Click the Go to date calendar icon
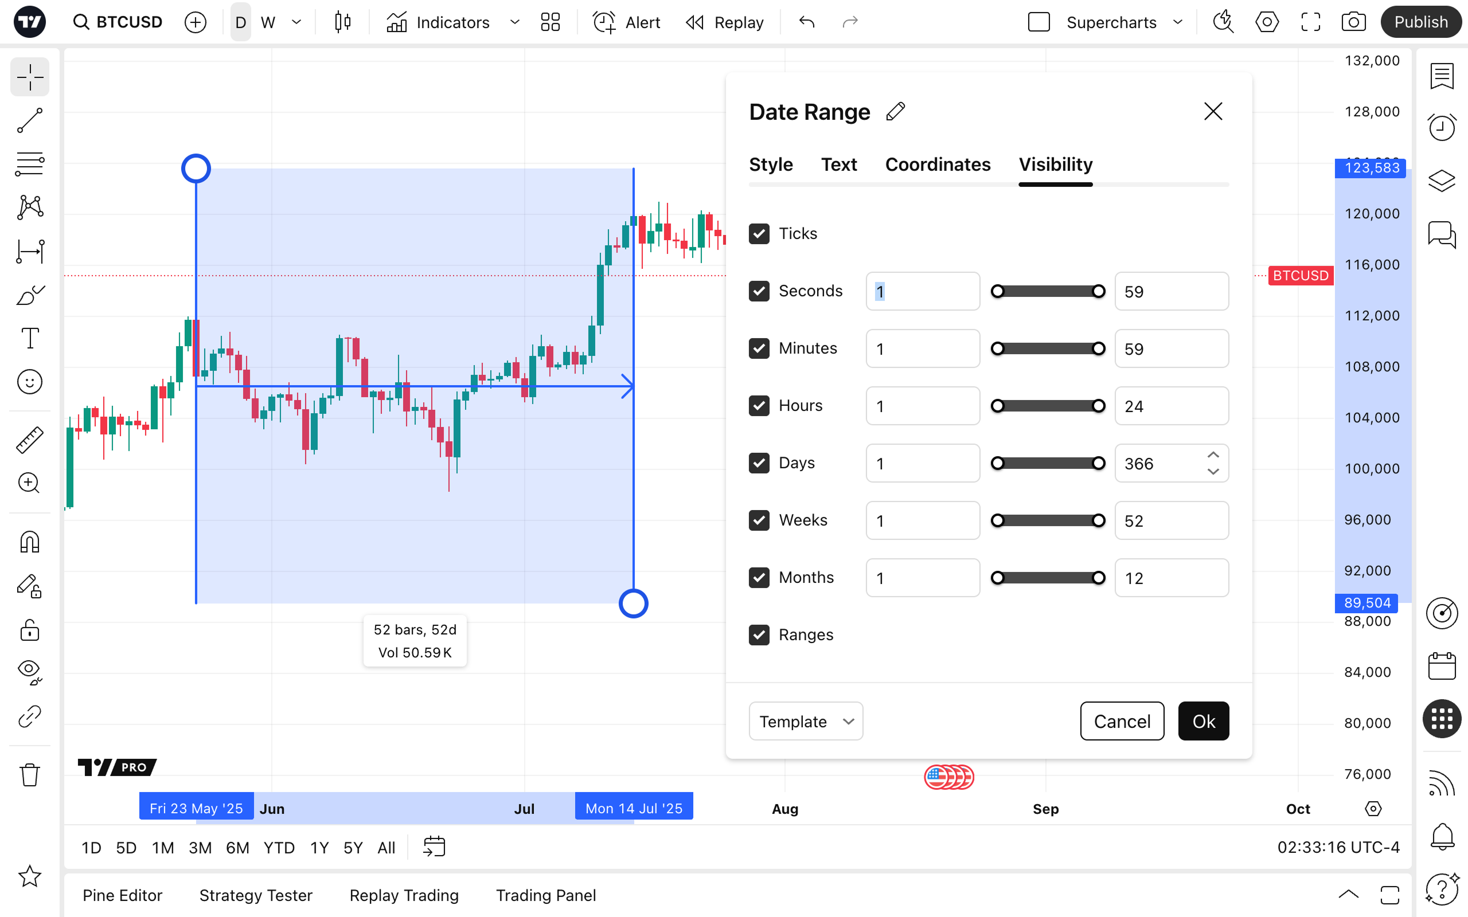Screen dimensions: 1468x917 434,847
